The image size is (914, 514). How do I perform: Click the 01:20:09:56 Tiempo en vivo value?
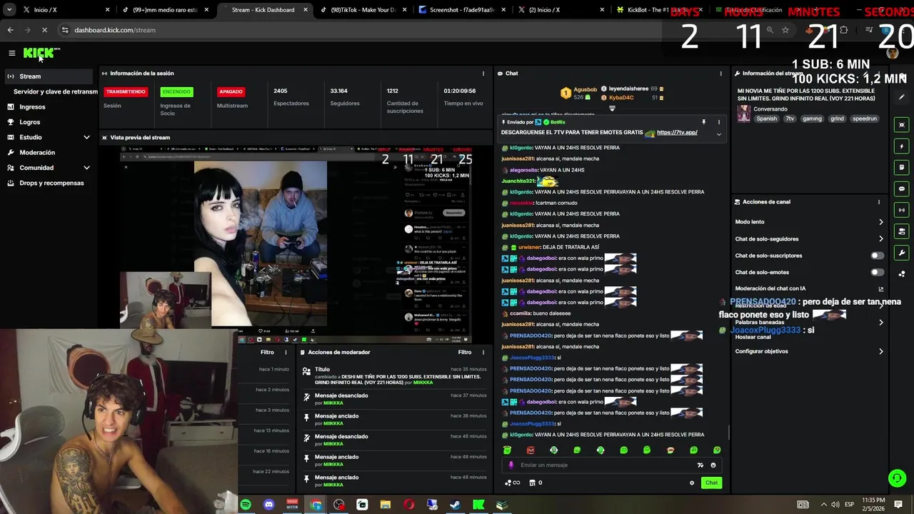tap(459, 91)
